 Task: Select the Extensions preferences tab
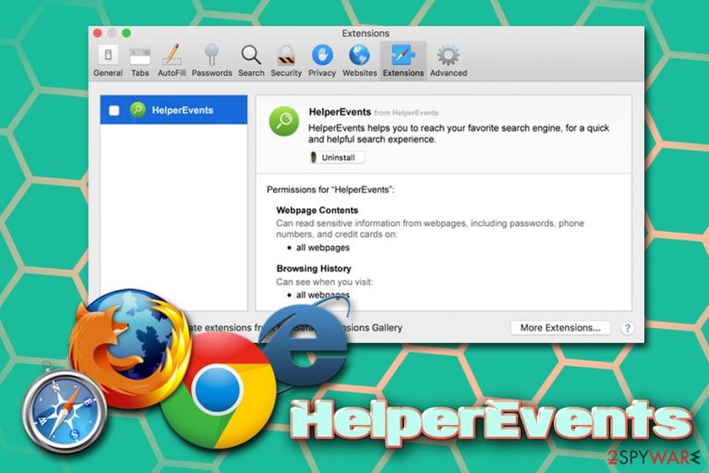pyautogui.click(x=403, y=61)
